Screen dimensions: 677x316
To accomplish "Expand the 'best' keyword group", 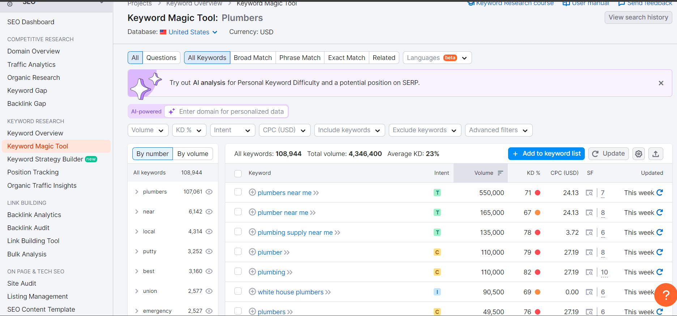I will point(137,271).
